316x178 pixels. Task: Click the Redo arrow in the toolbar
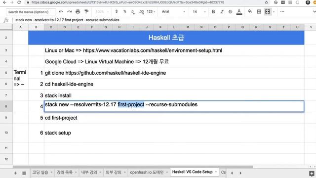[69, 12]
